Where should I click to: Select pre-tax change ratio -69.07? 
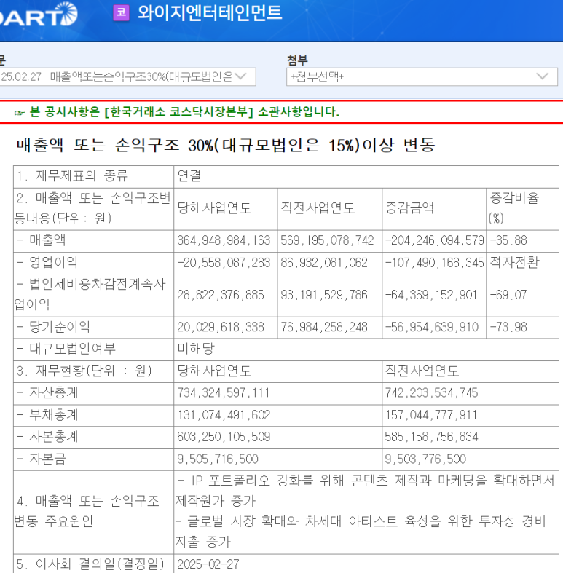[x=508, y=295]
